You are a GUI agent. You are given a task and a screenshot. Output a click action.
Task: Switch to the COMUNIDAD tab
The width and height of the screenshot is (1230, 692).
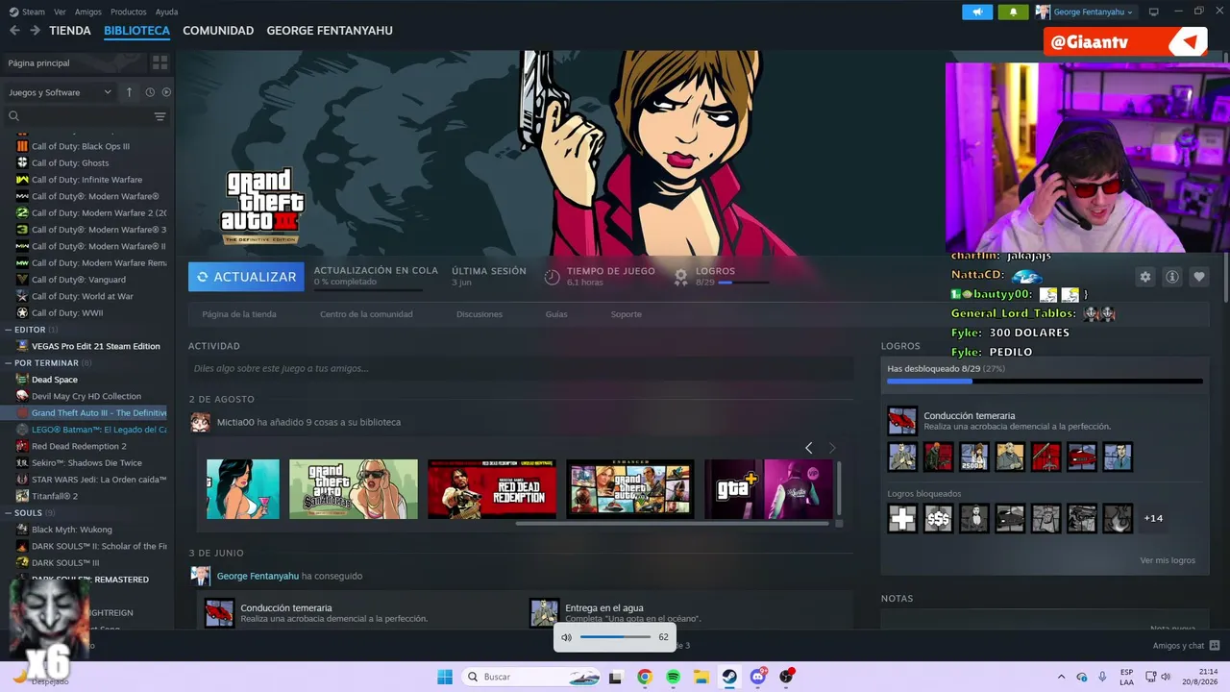[218, 31]
